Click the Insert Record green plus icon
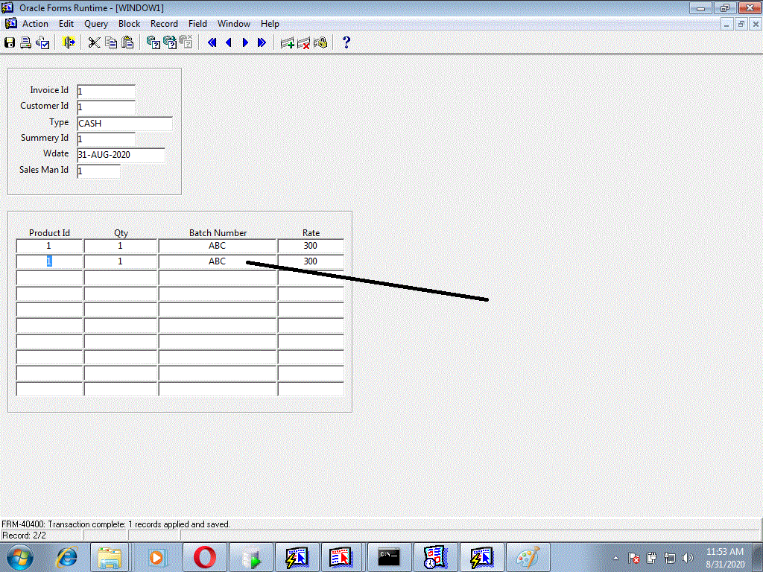 coord(287,43)
